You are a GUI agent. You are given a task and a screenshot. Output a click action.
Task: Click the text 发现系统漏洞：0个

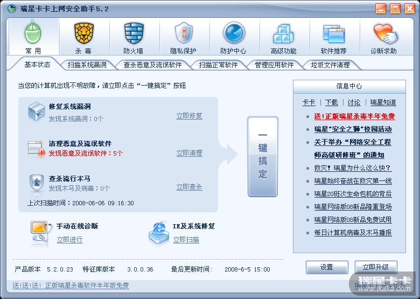point(76,119)
